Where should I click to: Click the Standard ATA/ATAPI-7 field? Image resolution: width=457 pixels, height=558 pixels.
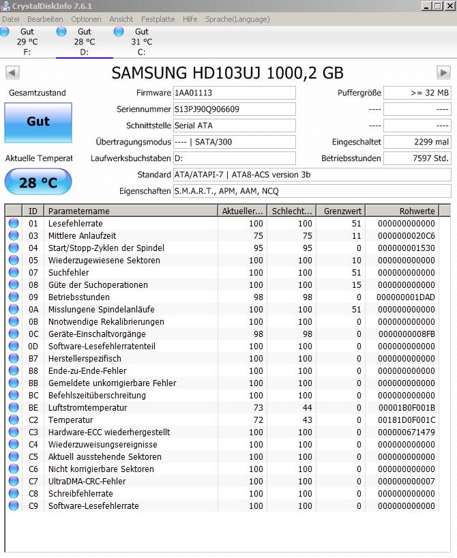coord(312,175)
